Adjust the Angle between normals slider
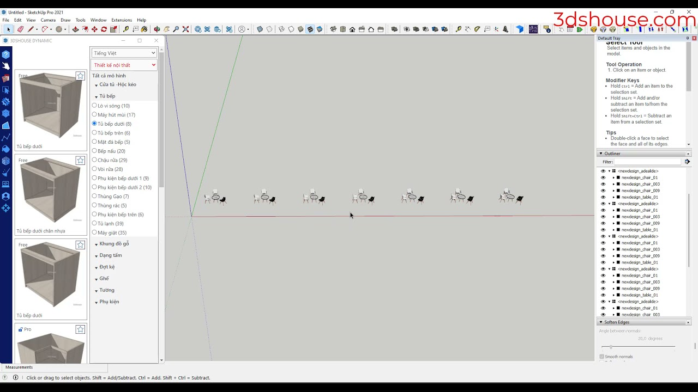This screenshot has height=392, width=698. coord(611,347)
